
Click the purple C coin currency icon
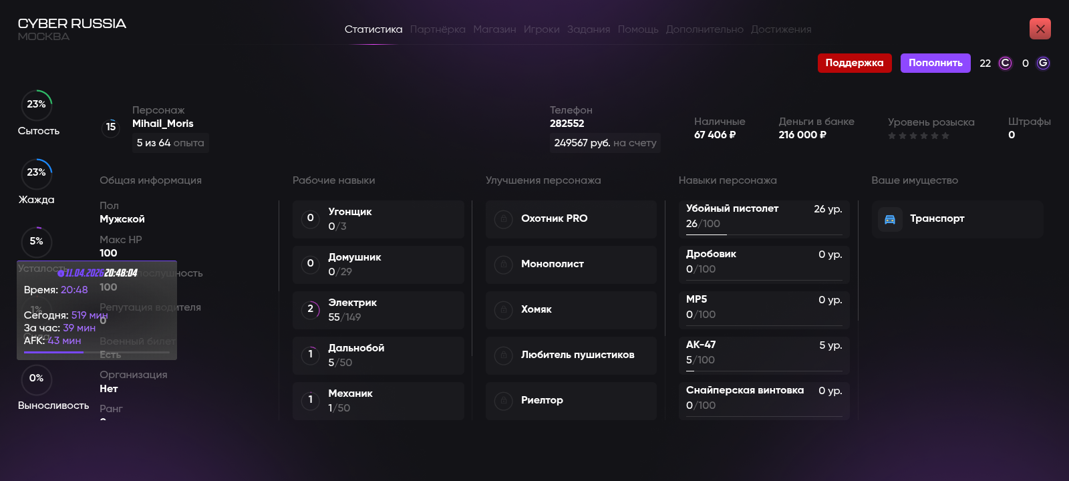click(1005, 63)
